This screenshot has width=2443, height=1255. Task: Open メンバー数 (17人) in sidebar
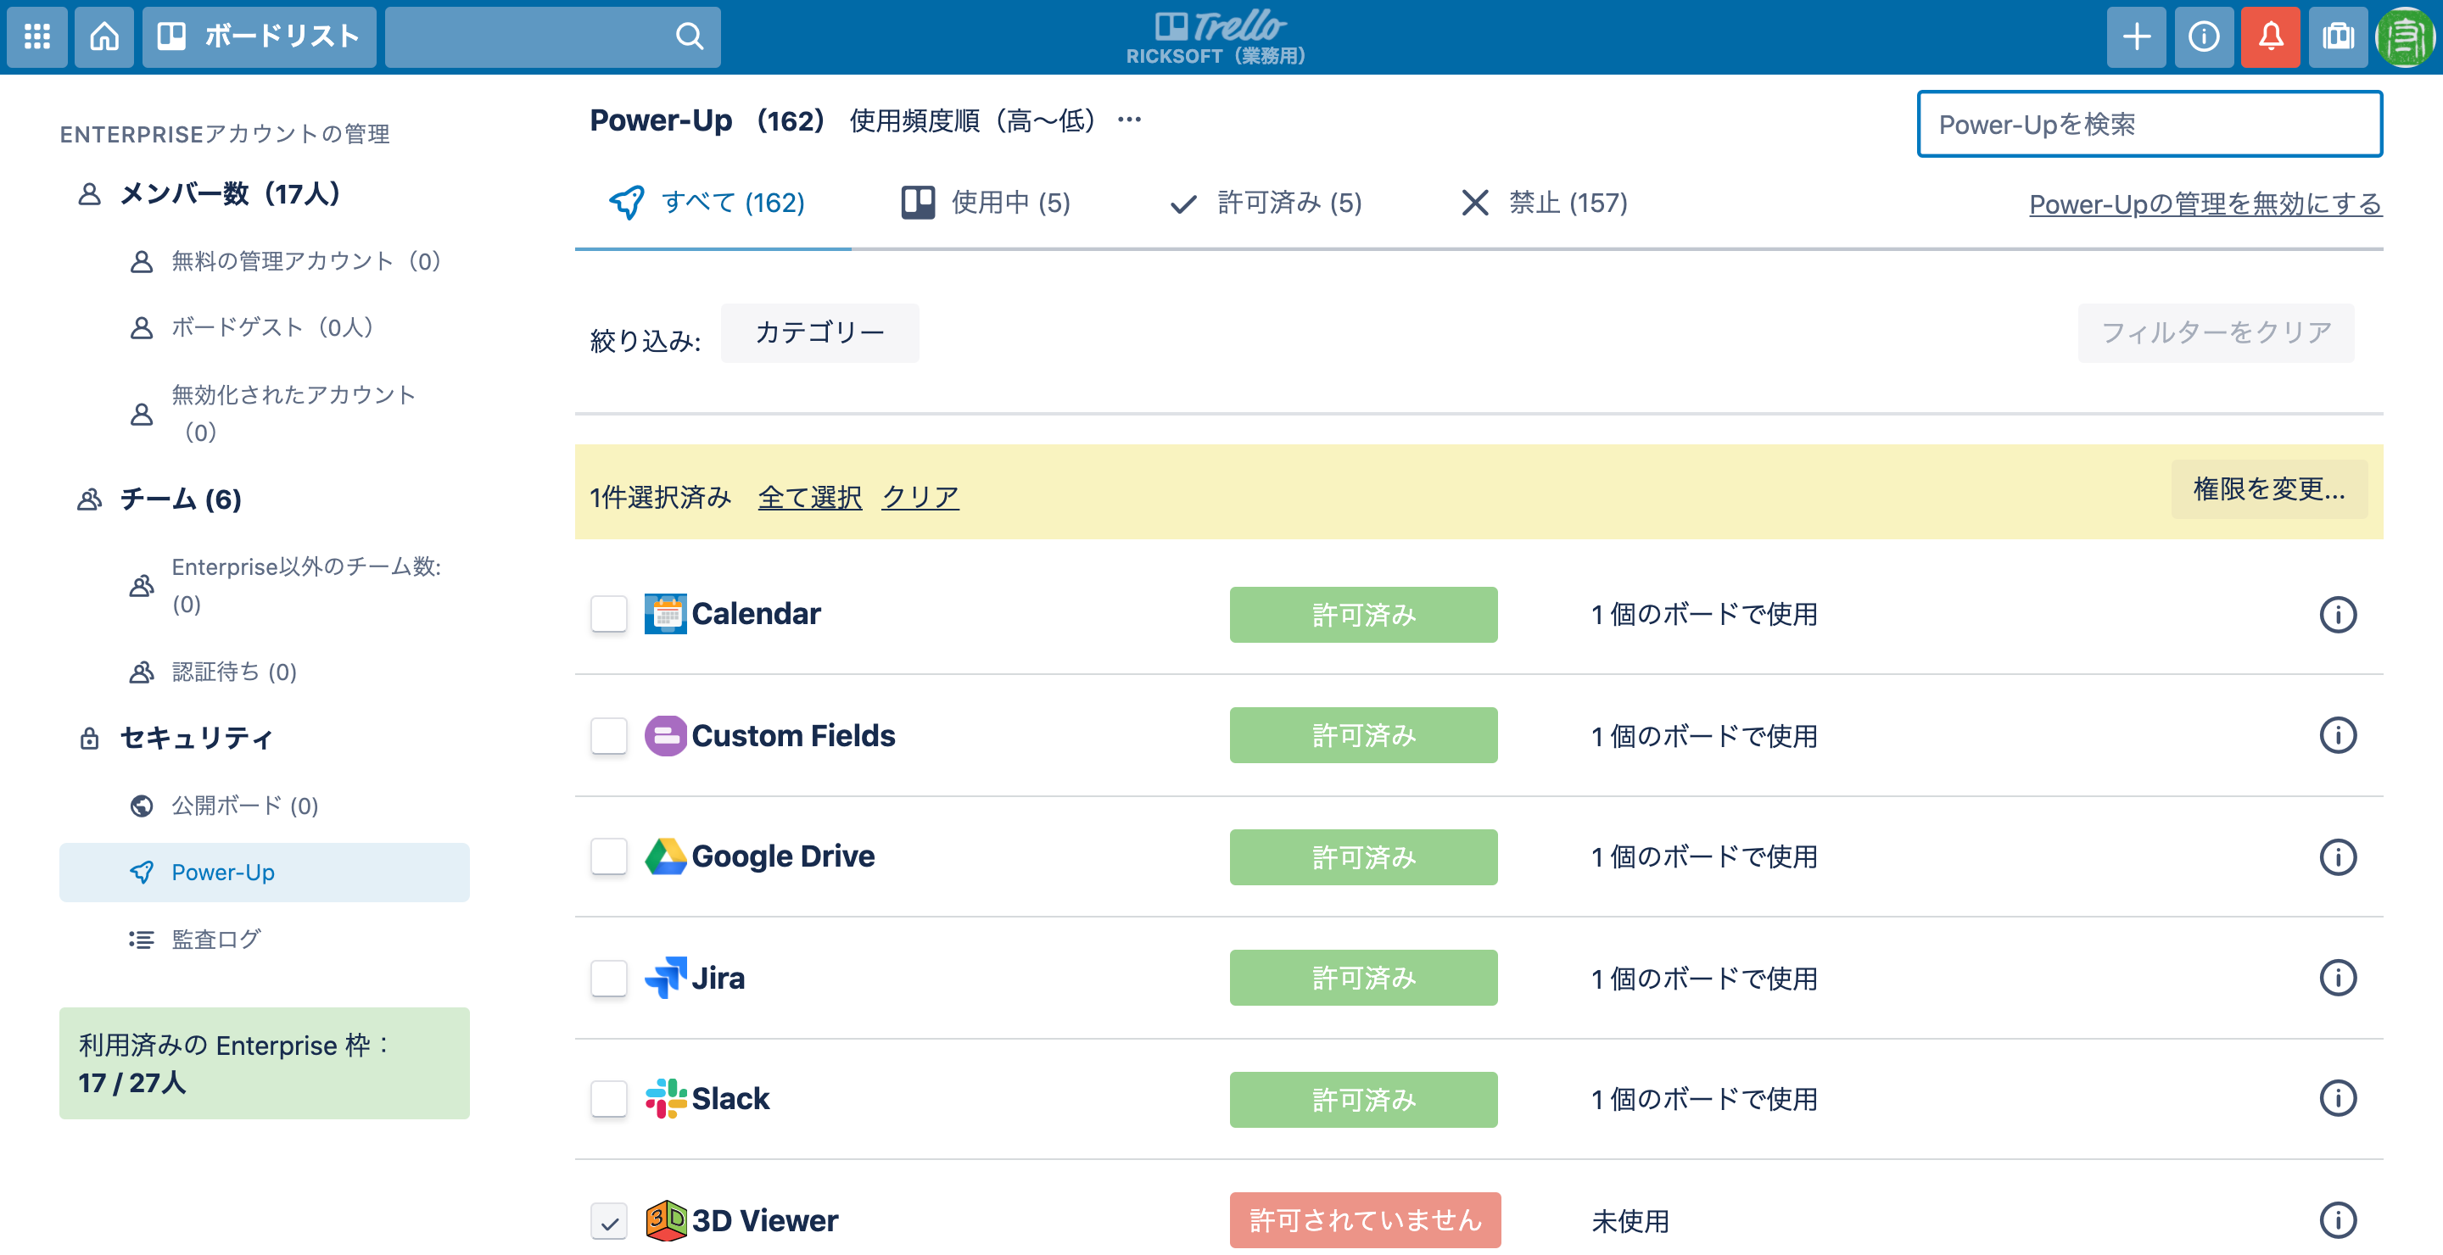[210, 194]
